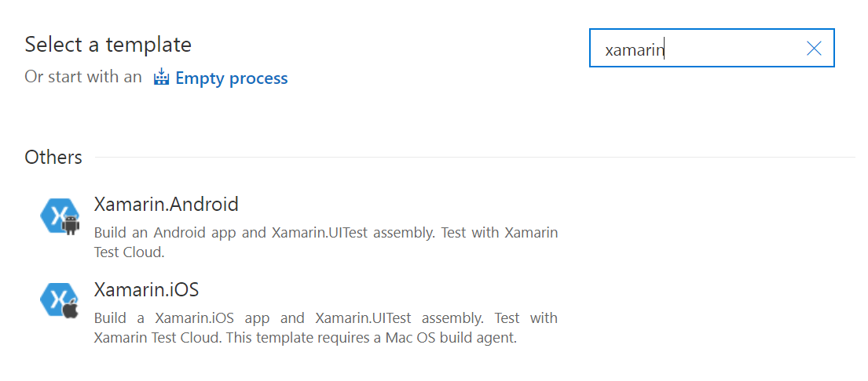Click 'Test Cloud.' line under Xamarin.Android
The image size is (868, 381).
pos(130,252)
